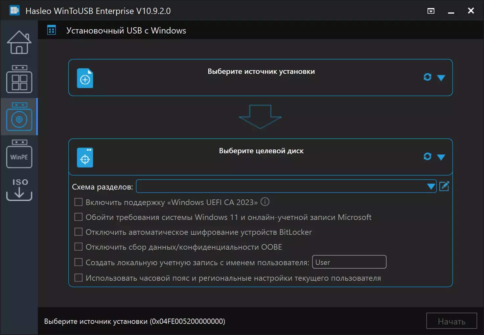The image size is (484, 335).
Task: Click the edit partition scheme icon
Action: 444,186
